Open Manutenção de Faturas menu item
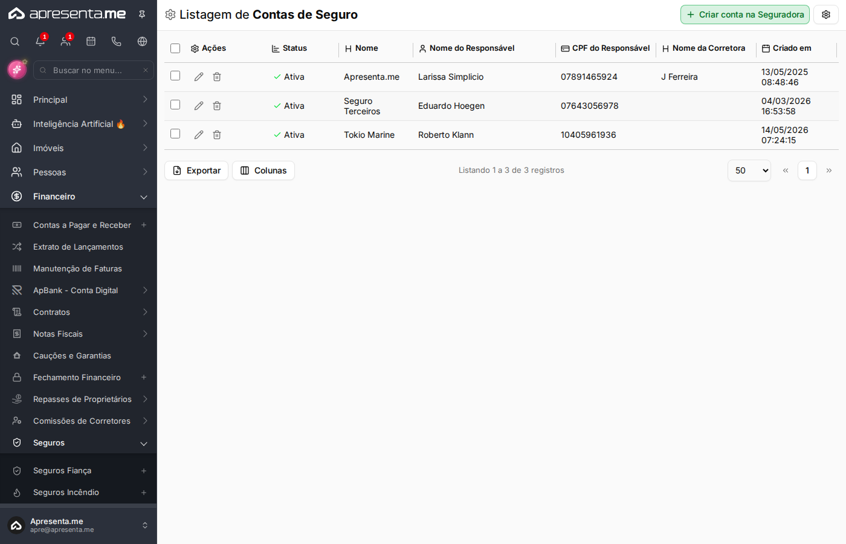This screenshot has height=544, width=846. pos(79,268)
